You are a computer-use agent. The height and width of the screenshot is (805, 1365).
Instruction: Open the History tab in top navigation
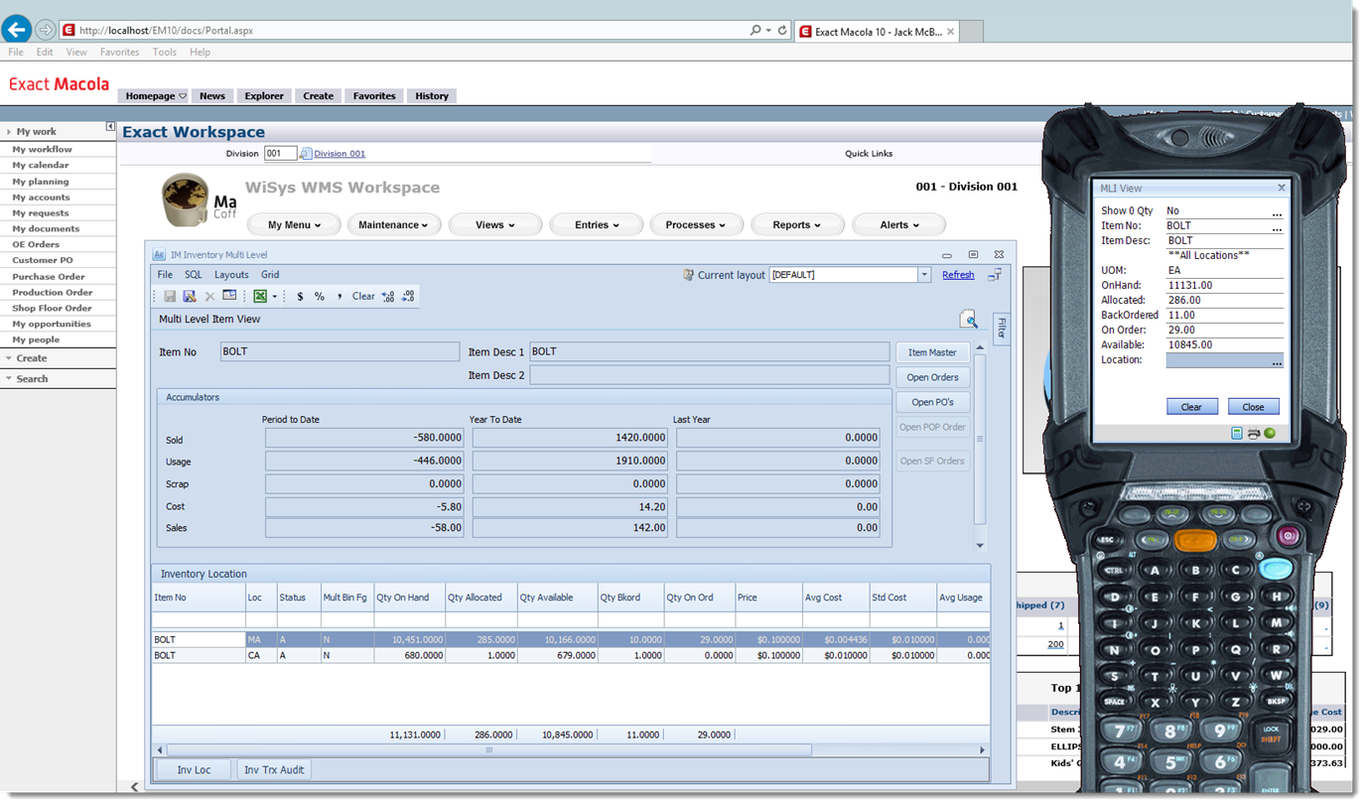[432, 96]
